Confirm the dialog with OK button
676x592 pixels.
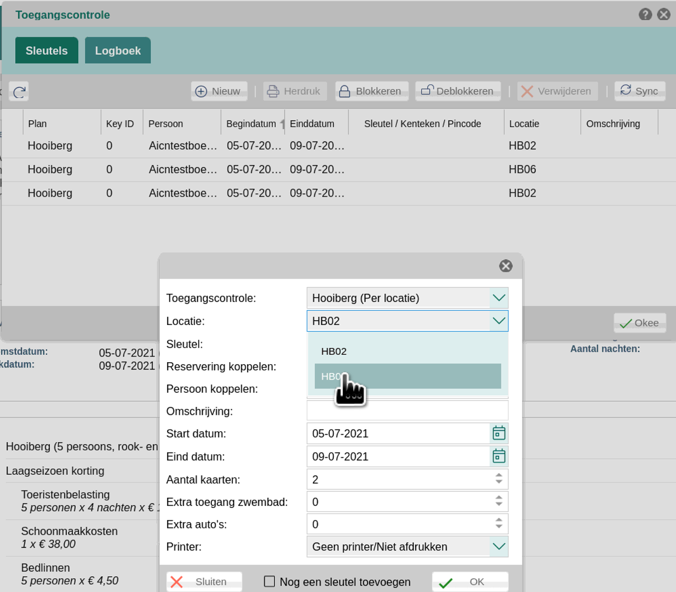click(x=470, y=581)
